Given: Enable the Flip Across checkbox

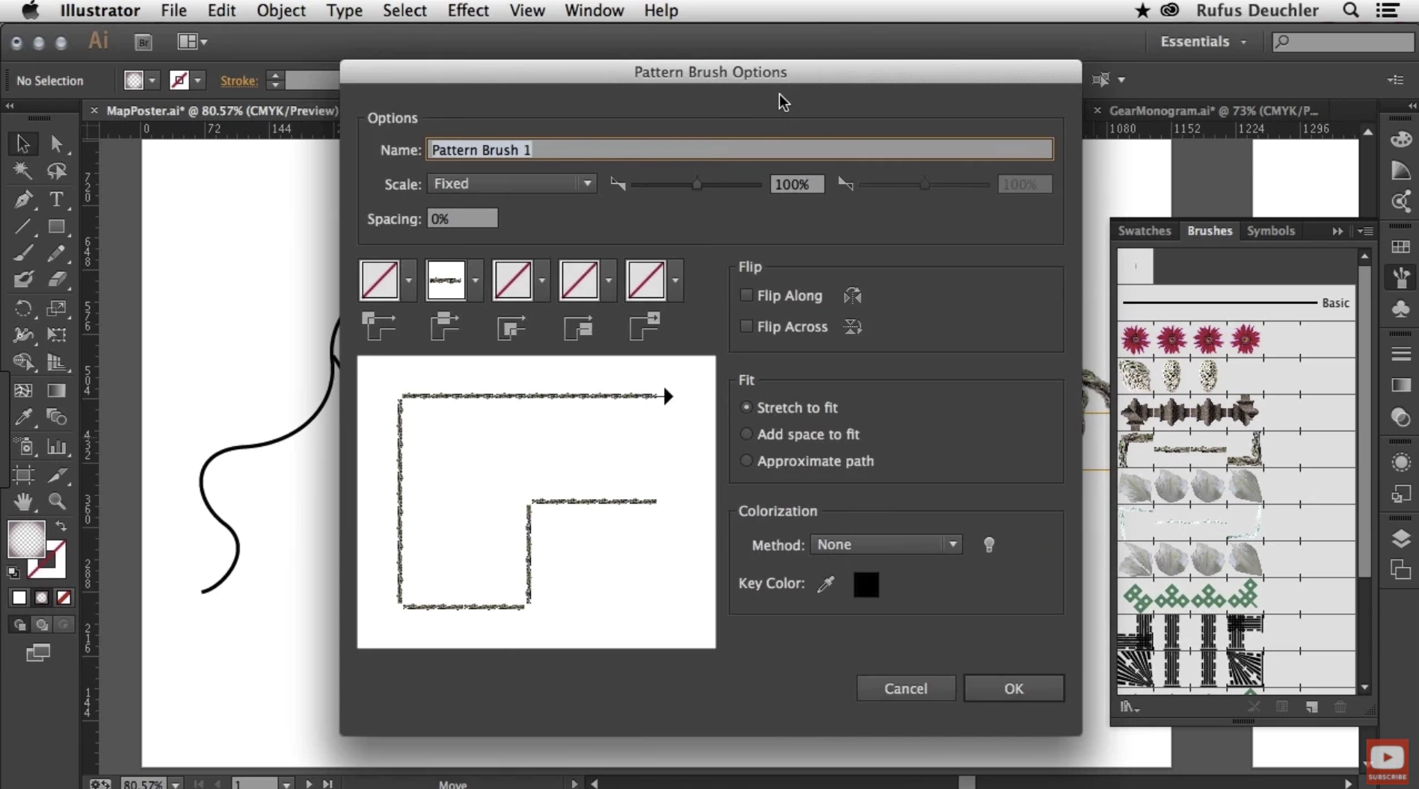Looking at the screenshot, I should tap(745, 327).
